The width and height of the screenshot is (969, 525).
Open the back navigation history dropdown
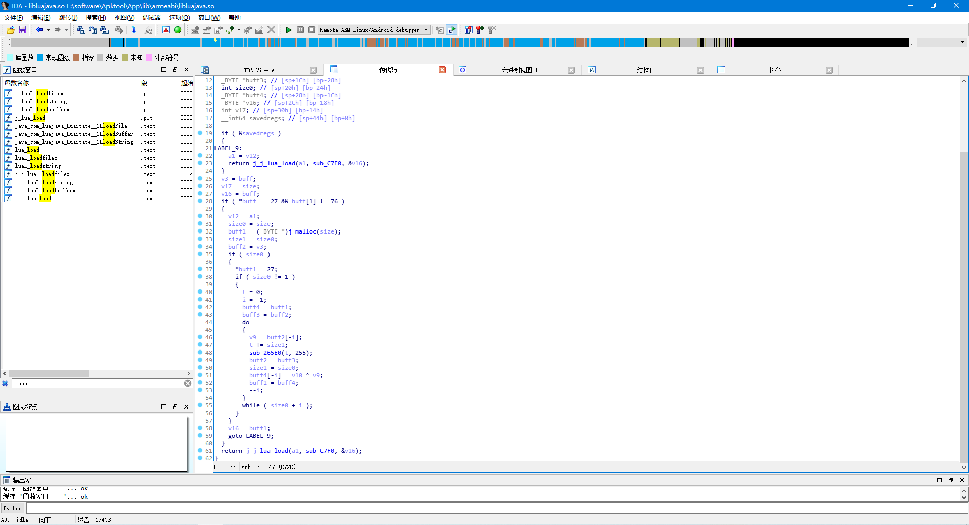click(48, 30)
